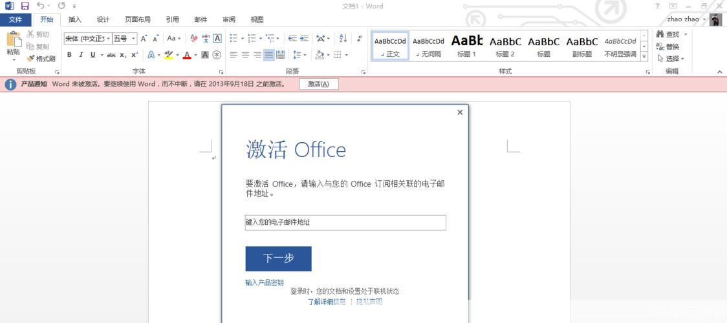Toggle Bold formatting
The height and width of the screenshot is (323, 727).
click(x=69, y=55)
